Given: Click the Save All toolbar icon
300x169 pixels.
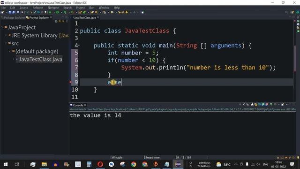Looking at the screenshot, I should pyautogui.click(x=14, y=12).
